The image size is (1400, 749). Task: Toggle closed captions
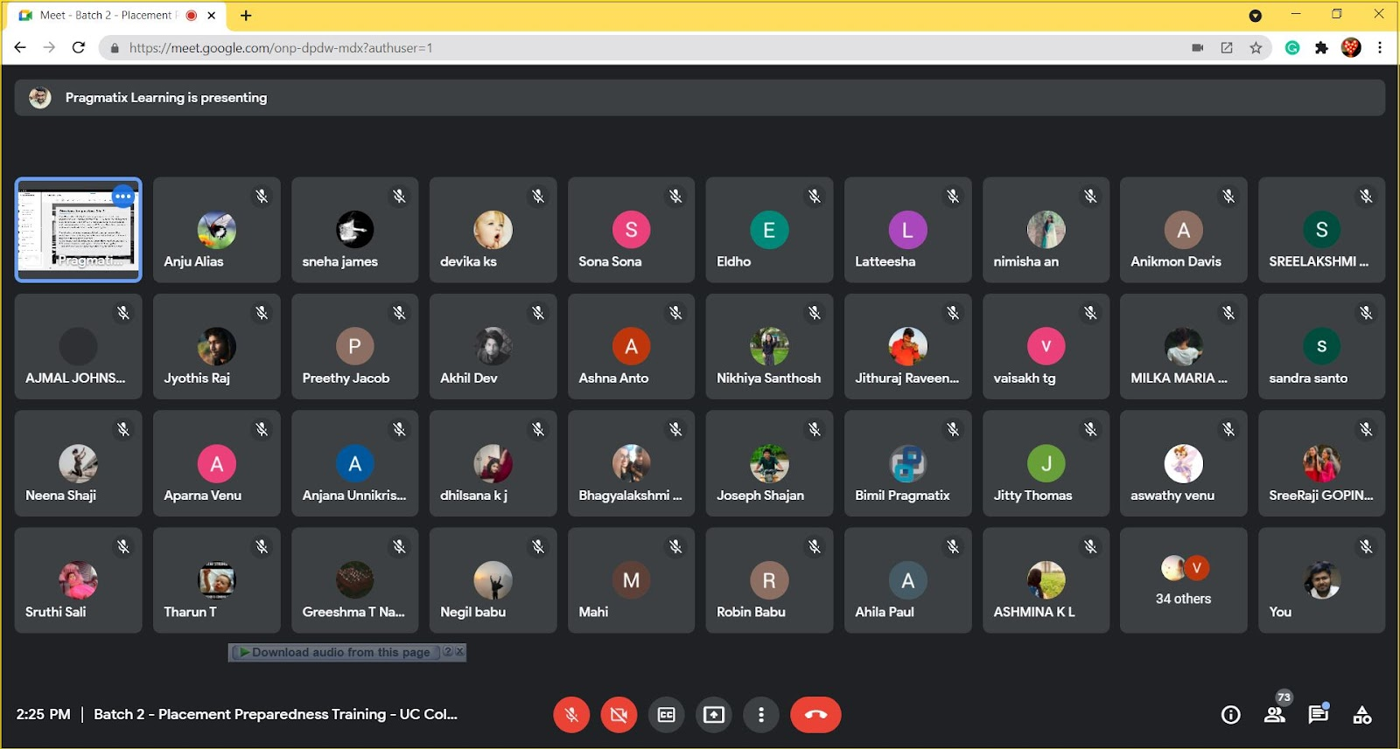(667, 715)
